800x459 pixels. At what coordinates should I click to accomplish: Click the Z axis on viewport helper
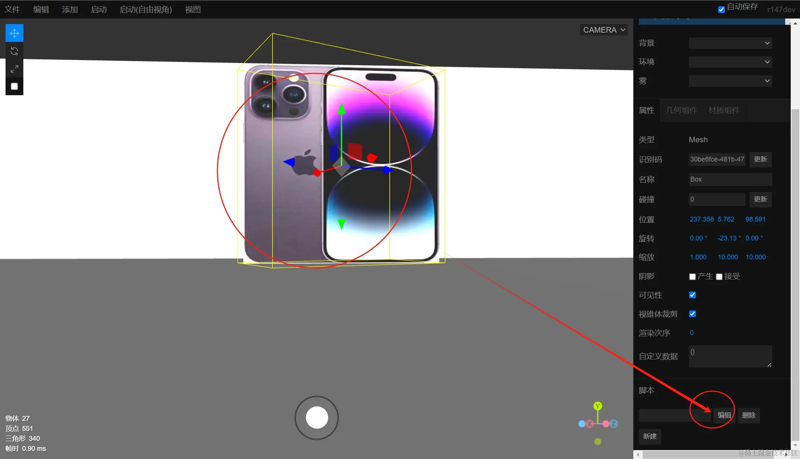613,424
